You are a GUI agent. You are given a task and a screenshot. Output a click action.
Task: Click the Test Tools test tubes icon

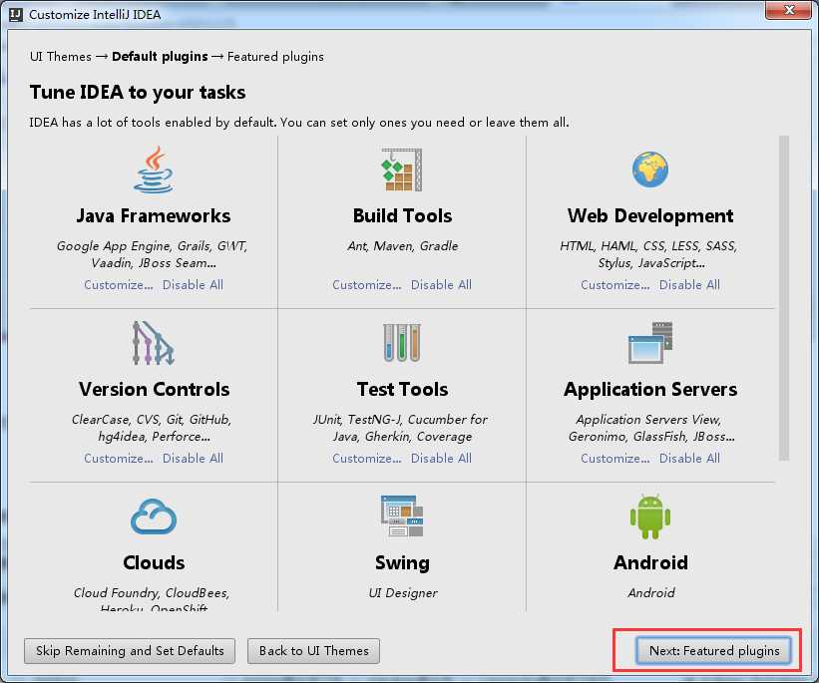pyautogui.click(x=402, y=343)
